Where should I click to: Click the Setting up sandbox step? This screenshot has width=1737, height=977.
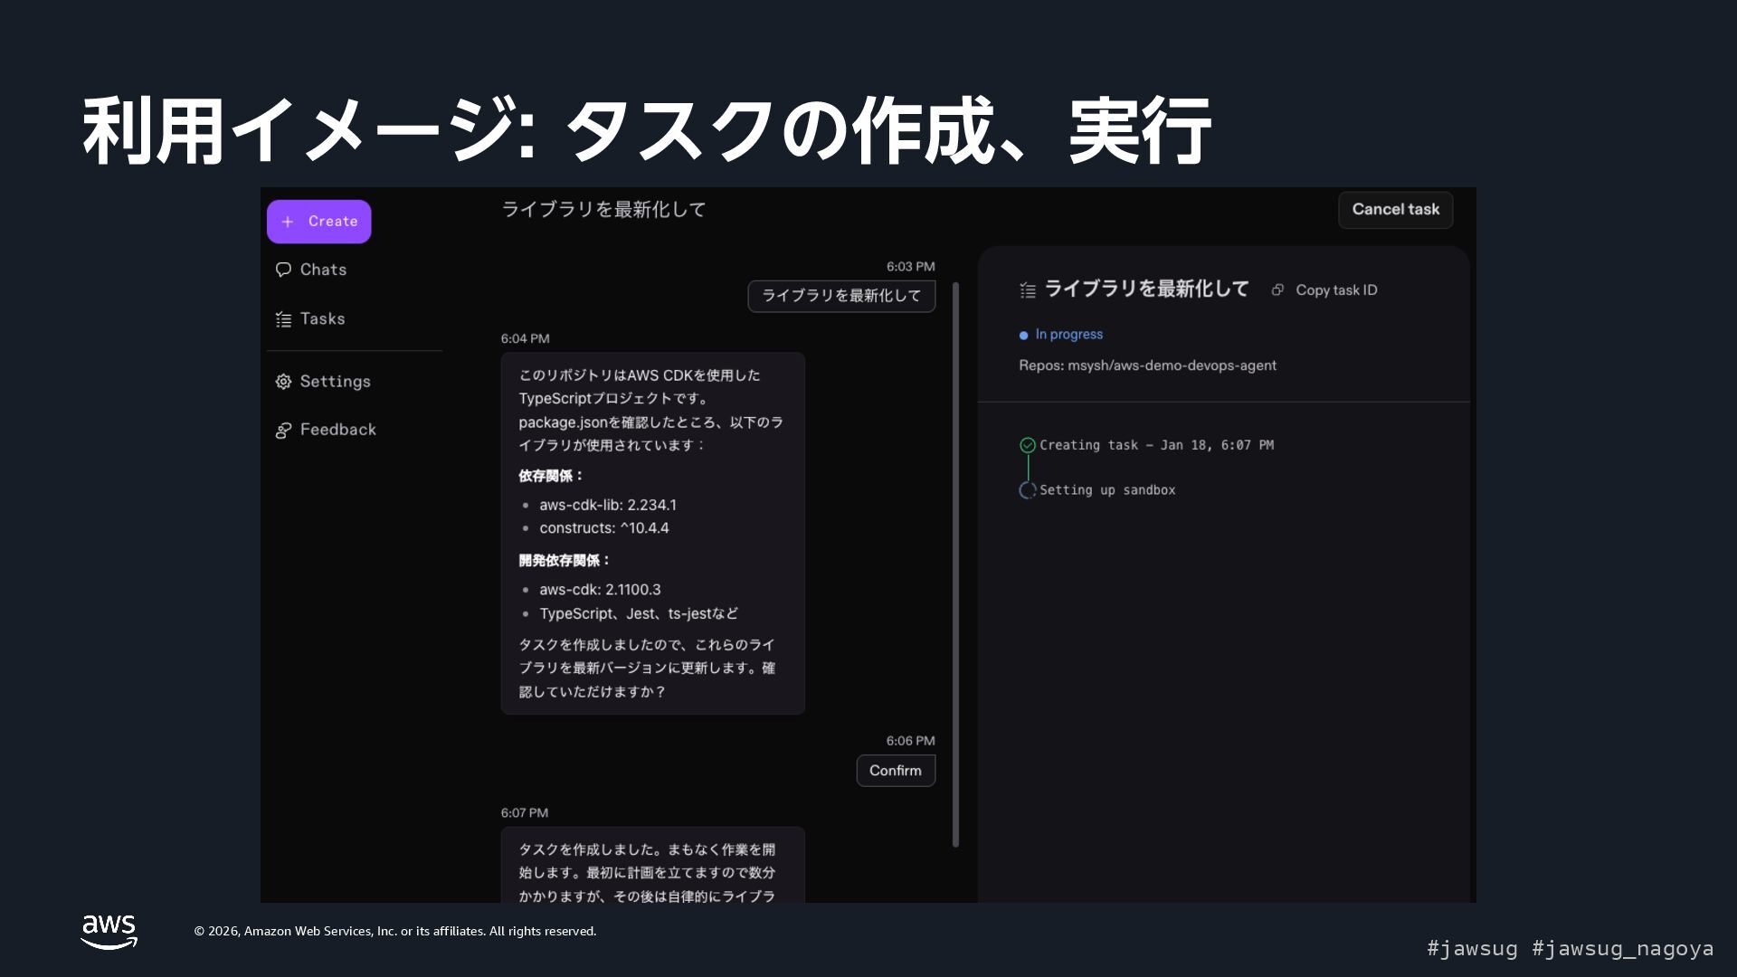[1106, 490]
